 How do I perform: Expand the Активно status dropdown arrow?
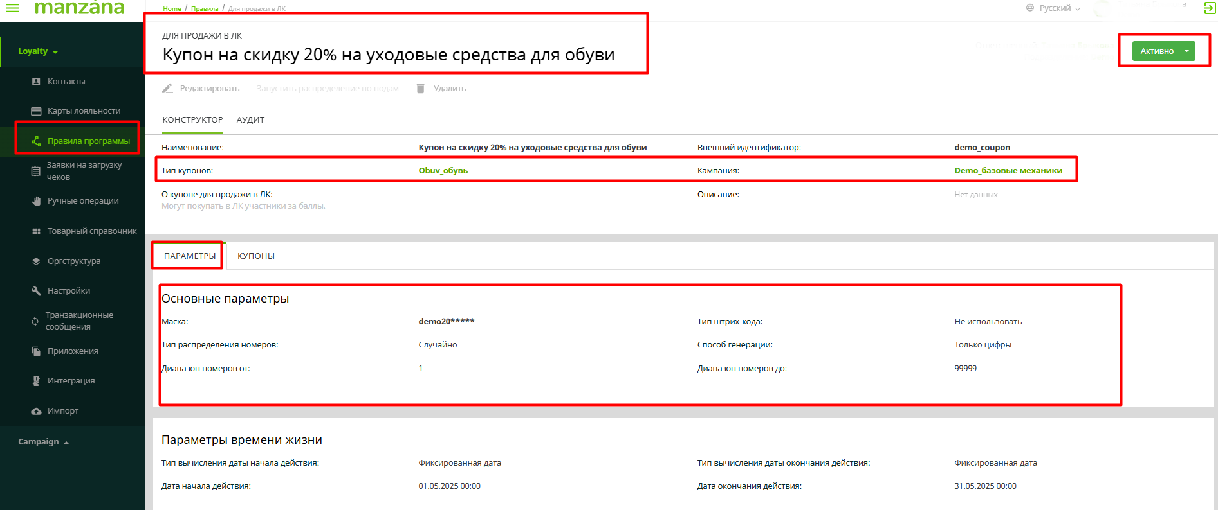pos(1186,51)
